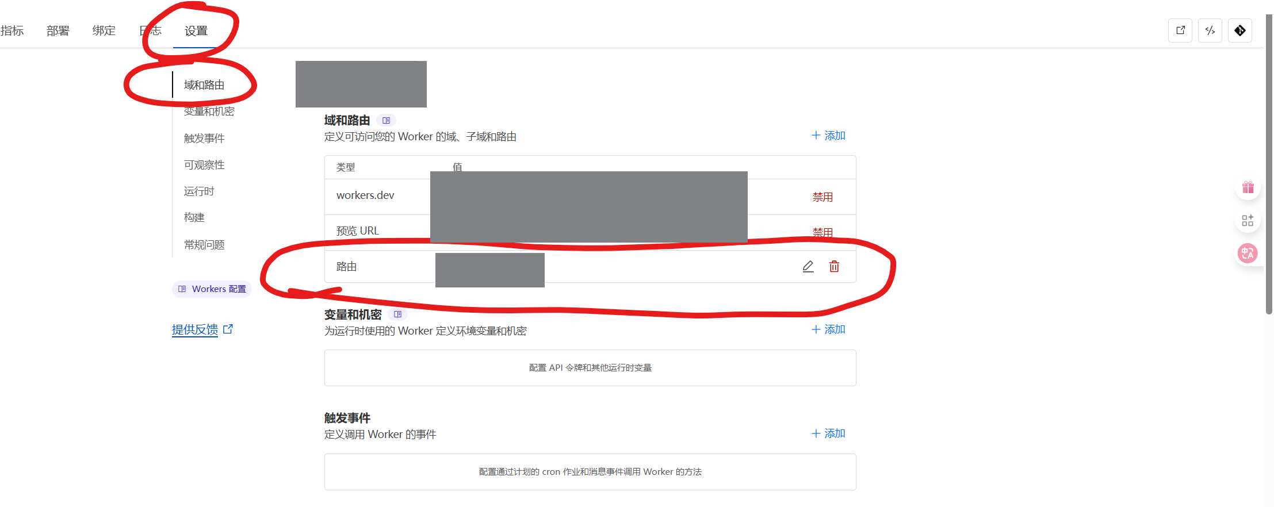The image size is (1274, 507).
Task: Open the Git repository connection icon
Action: pyautogui.click(x=1240, y=30)
